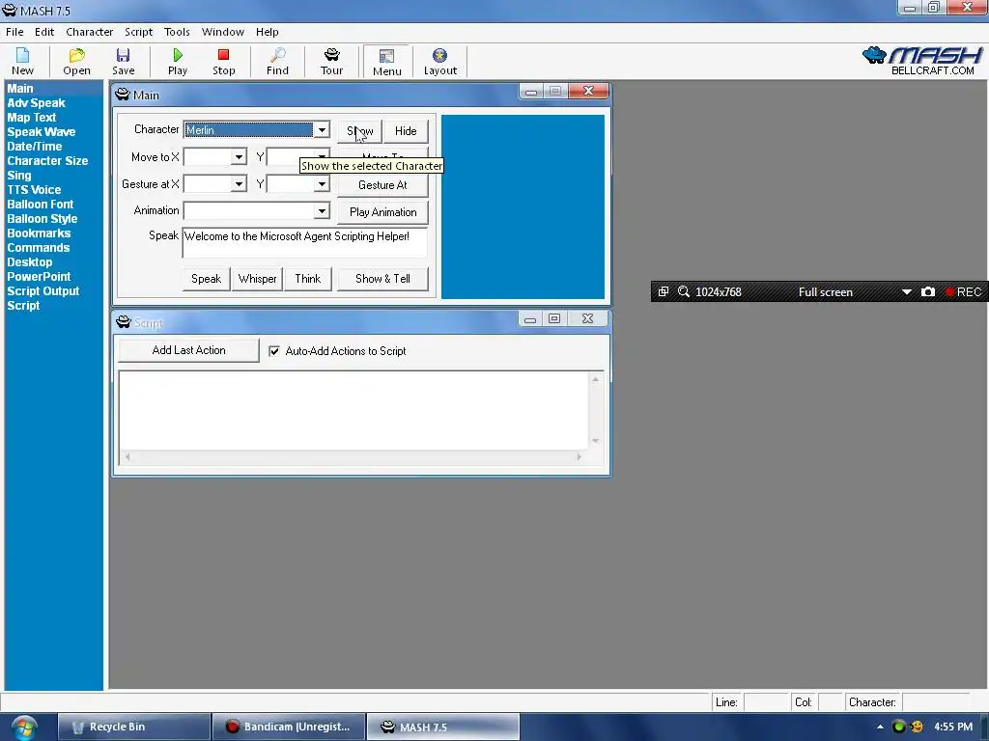
Task: Open the Character menu
Action: point(90,32)
